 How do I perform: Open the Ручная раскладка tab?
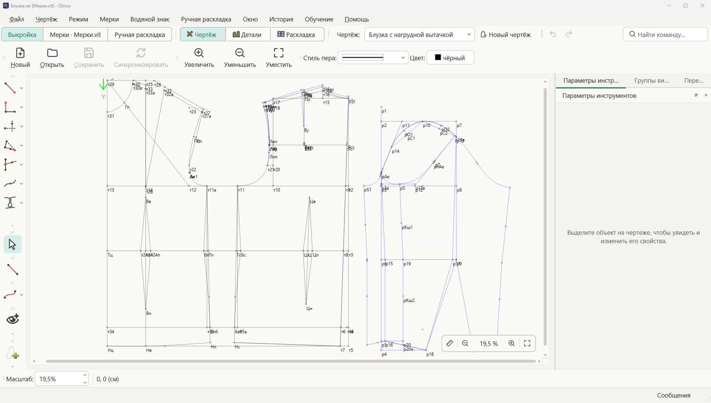point(140,34)
